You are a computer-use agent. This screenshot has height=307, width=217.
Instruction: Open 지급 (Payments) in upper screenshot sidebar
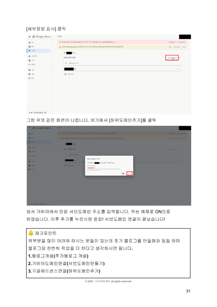tap(31, 70)
